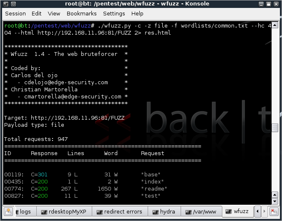This screenshot has height=221, width=282.
Task: Open the Settings menu
Action: pyautogui.click(x=114, y=14)
